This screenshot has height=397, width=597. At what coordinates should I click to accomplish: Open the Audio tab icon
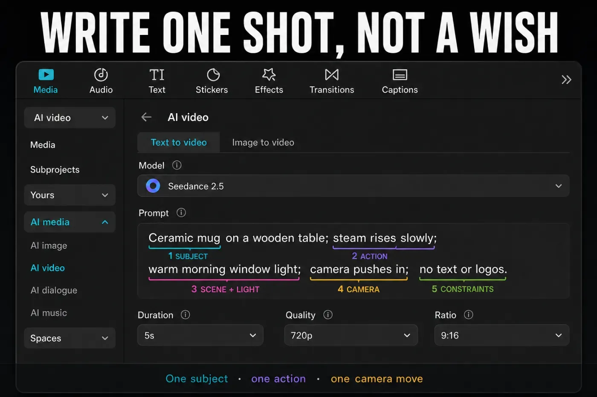[101, 75]
